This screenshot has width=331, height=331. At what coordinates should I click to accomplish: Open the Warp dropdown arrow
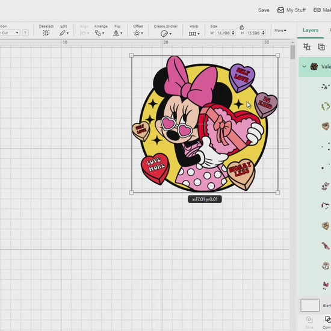point(199,34)
